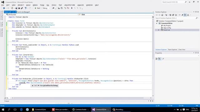Open the Click event method dropdown

coord(153,15)
